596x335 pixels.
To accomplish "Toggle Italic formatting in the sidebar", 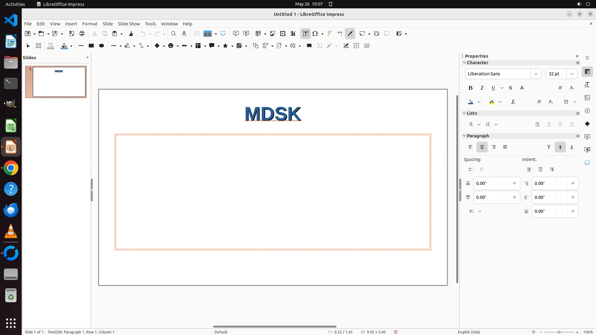I will [482, 88].
